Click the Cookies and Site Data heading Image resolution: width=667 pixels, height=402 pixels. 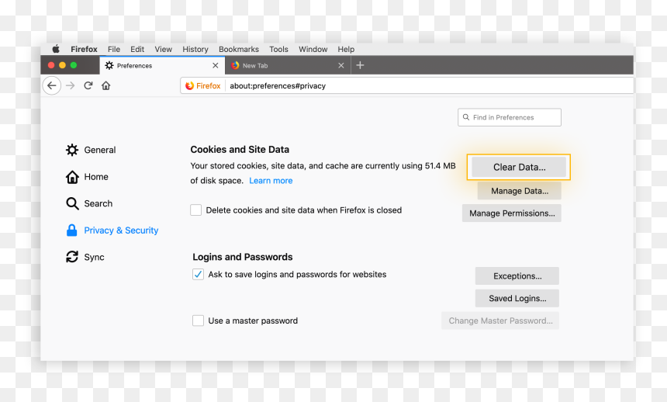tap(240, 150)
